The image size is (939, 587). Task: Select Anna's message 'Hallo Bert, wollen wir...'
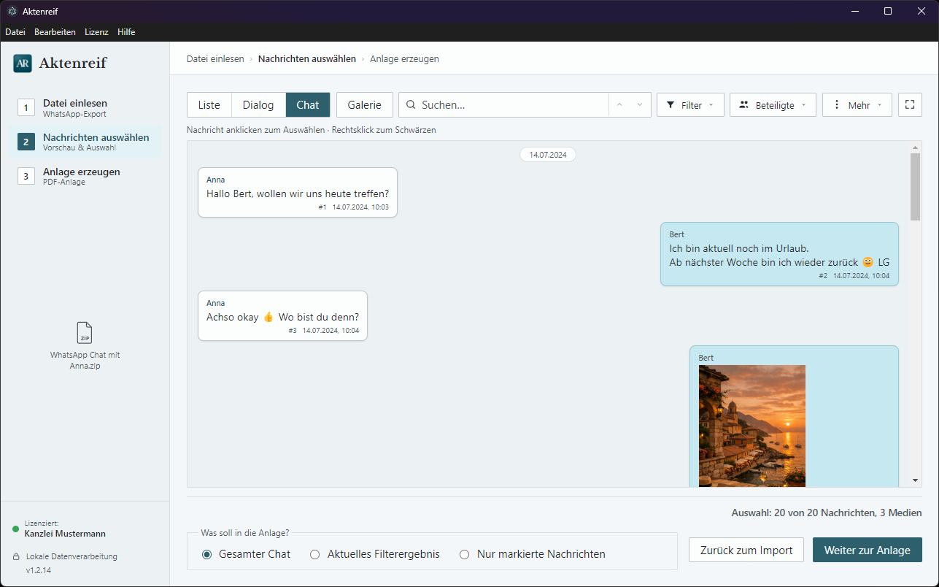[298, 193]
